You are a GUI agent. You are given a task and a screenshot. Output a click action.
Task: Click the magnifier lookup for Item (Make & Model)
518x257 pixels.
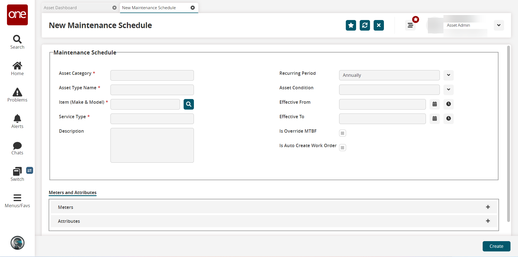189,104
